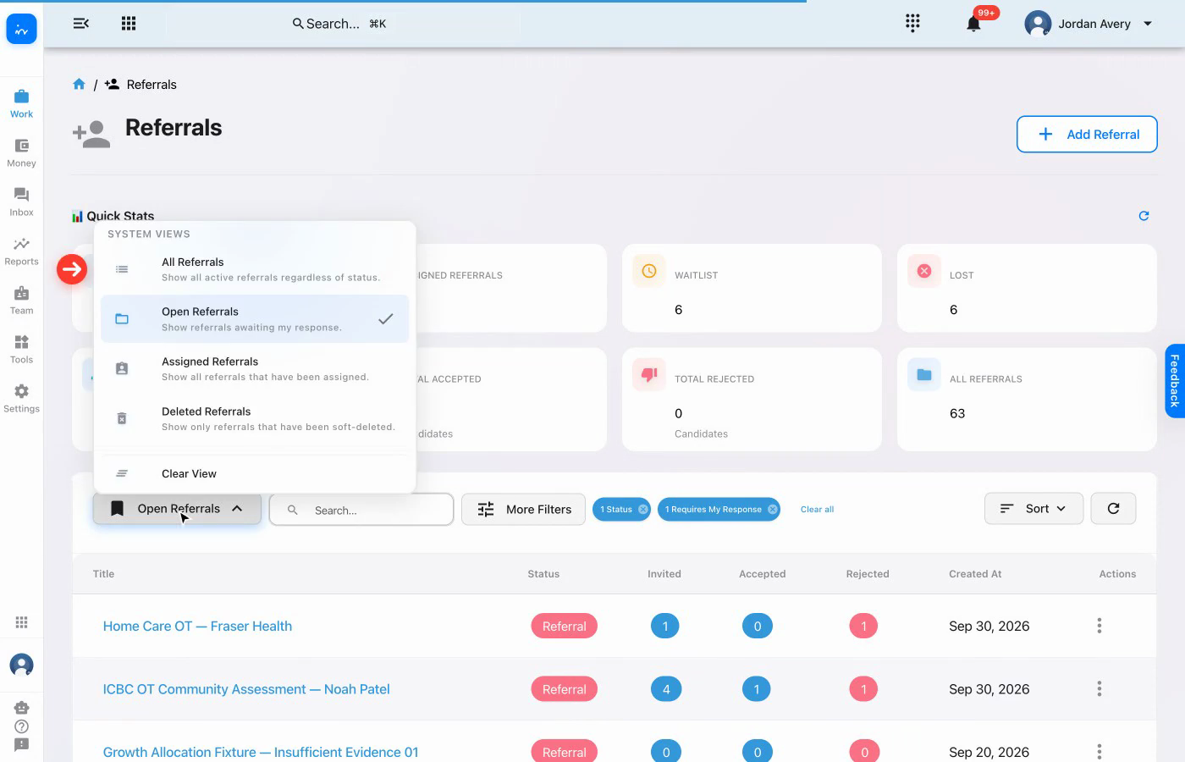1185x762 pixels.
Task: Open Home Care OT — Fraser Health referral
Action: pyautogui.click(x=197, y=626)
